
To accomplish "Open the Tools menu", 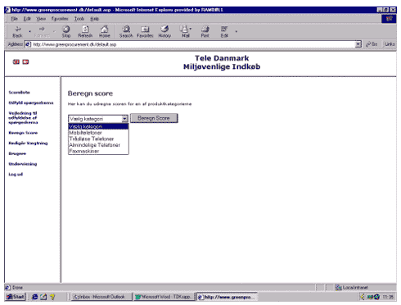I will [79, 19].
